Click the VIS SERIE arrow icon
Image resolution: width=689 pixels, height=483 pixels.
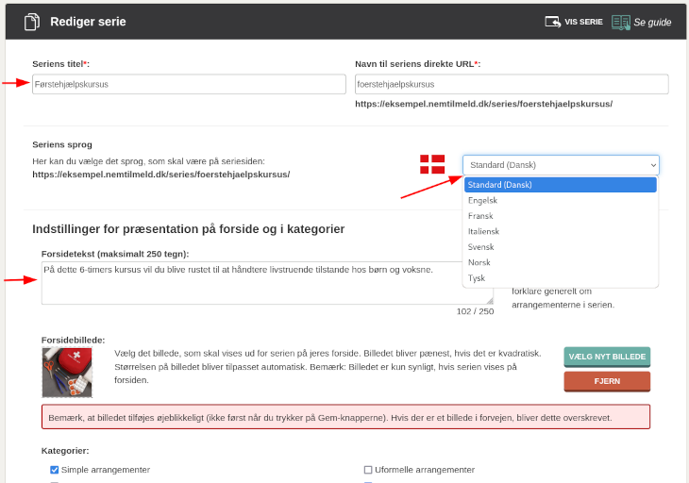click(553, 22)
